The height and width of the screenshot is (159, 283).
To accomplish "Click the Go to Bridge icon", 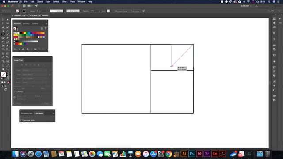I will (x=19, y=6).
